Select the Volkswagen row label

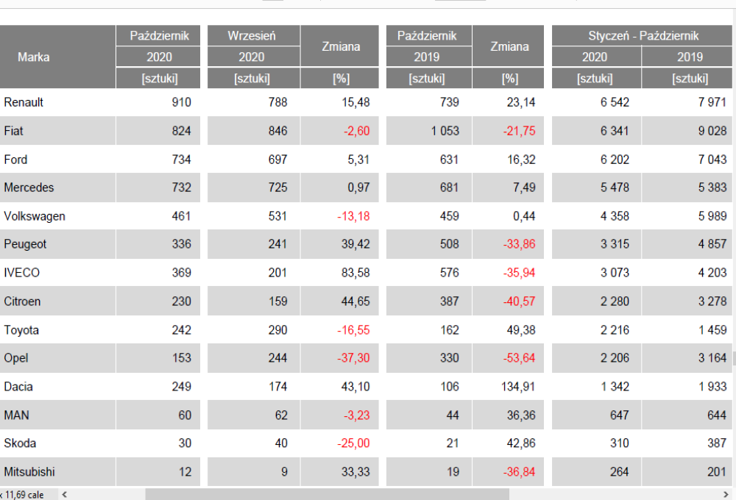point(34,216)
